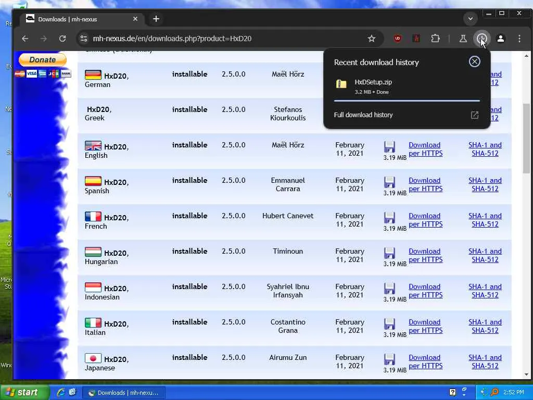Viewport: 533px width, 400px height.
Task: Click the orange magnifier tray icon
Action: [x=494, y=392]
